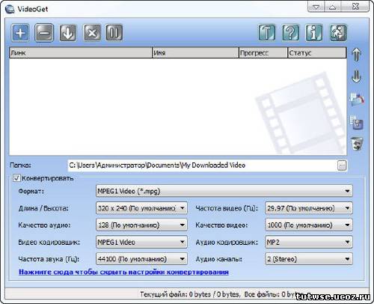
Task: Click the minus remove-video icon
Action: [x=44, y=32]
